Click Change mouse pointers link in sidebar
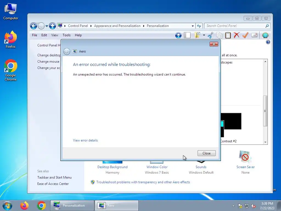Image resolution: width=281 pixels, height=211 pixels. pyautogui.click(x=48, y=62)
